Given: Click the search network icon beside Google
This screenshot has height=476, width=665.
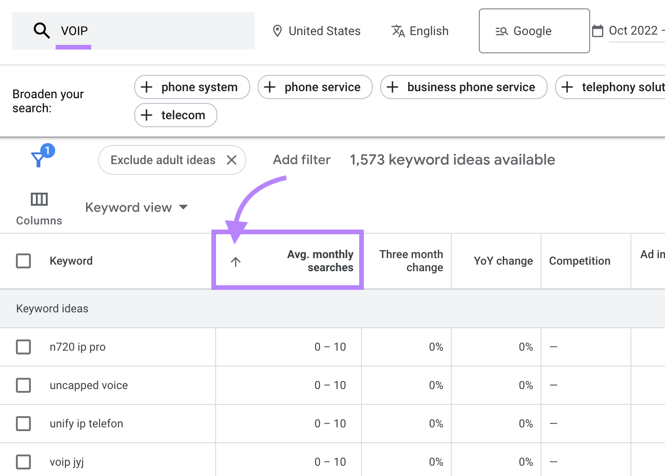Looking at the screenshot, I should 501,31.
